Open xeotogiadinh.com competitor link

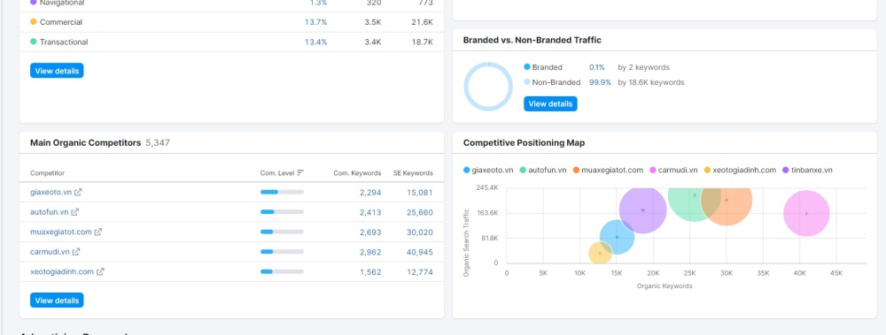tap(62, 271)
